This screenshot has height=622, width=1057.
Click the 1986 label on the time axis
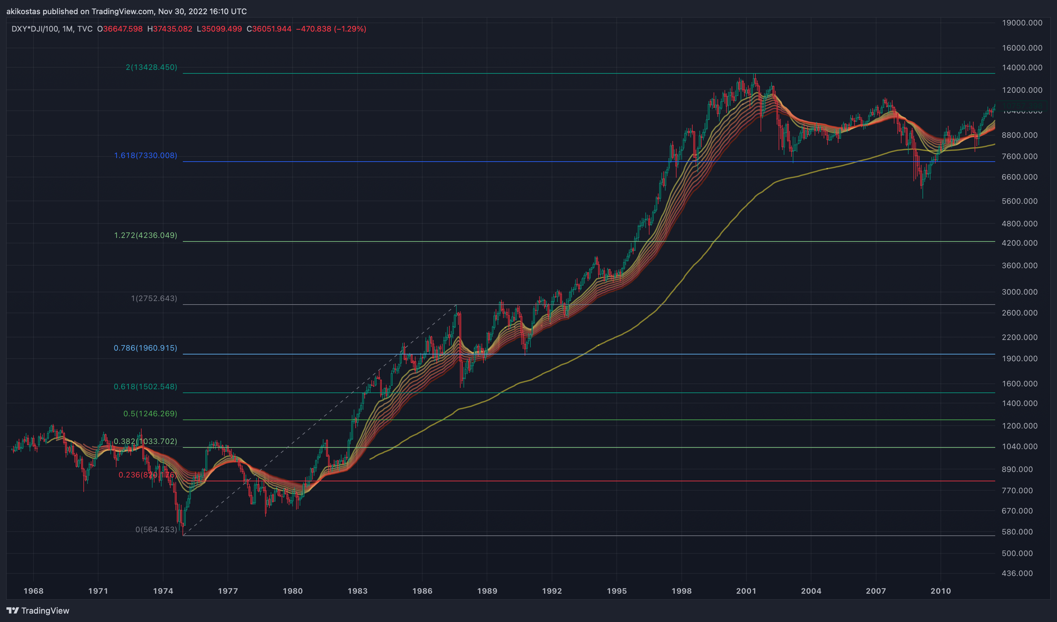click(422, 591)
